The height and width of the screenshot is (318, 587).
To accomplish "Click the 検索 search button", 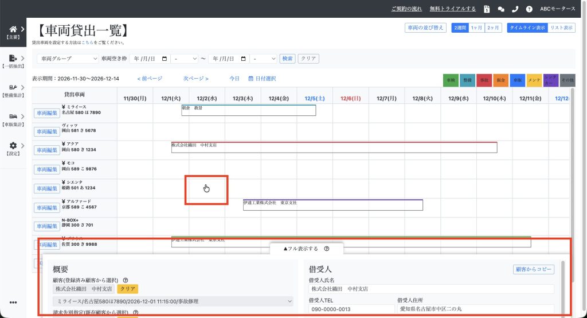I will [x=288, y=59].
